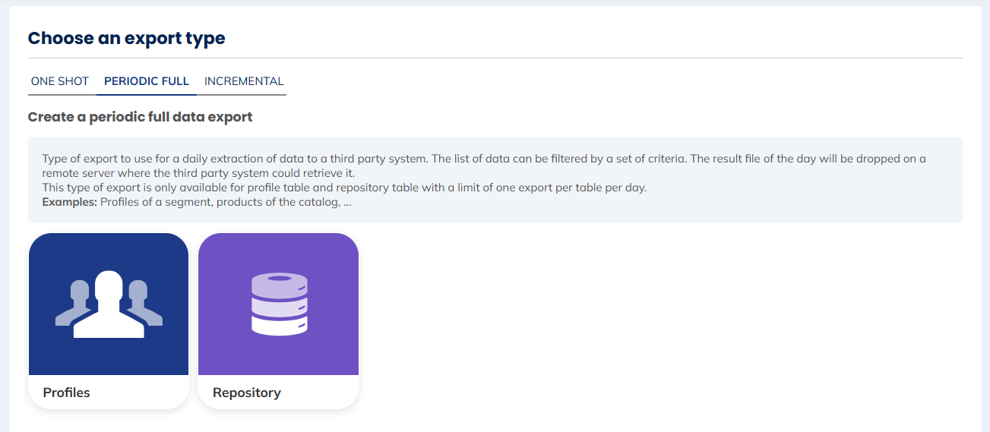The width and height of the screenshot is (990, 432).
Task: Choose the Profiles card label
Action: (x=67, y=393)
